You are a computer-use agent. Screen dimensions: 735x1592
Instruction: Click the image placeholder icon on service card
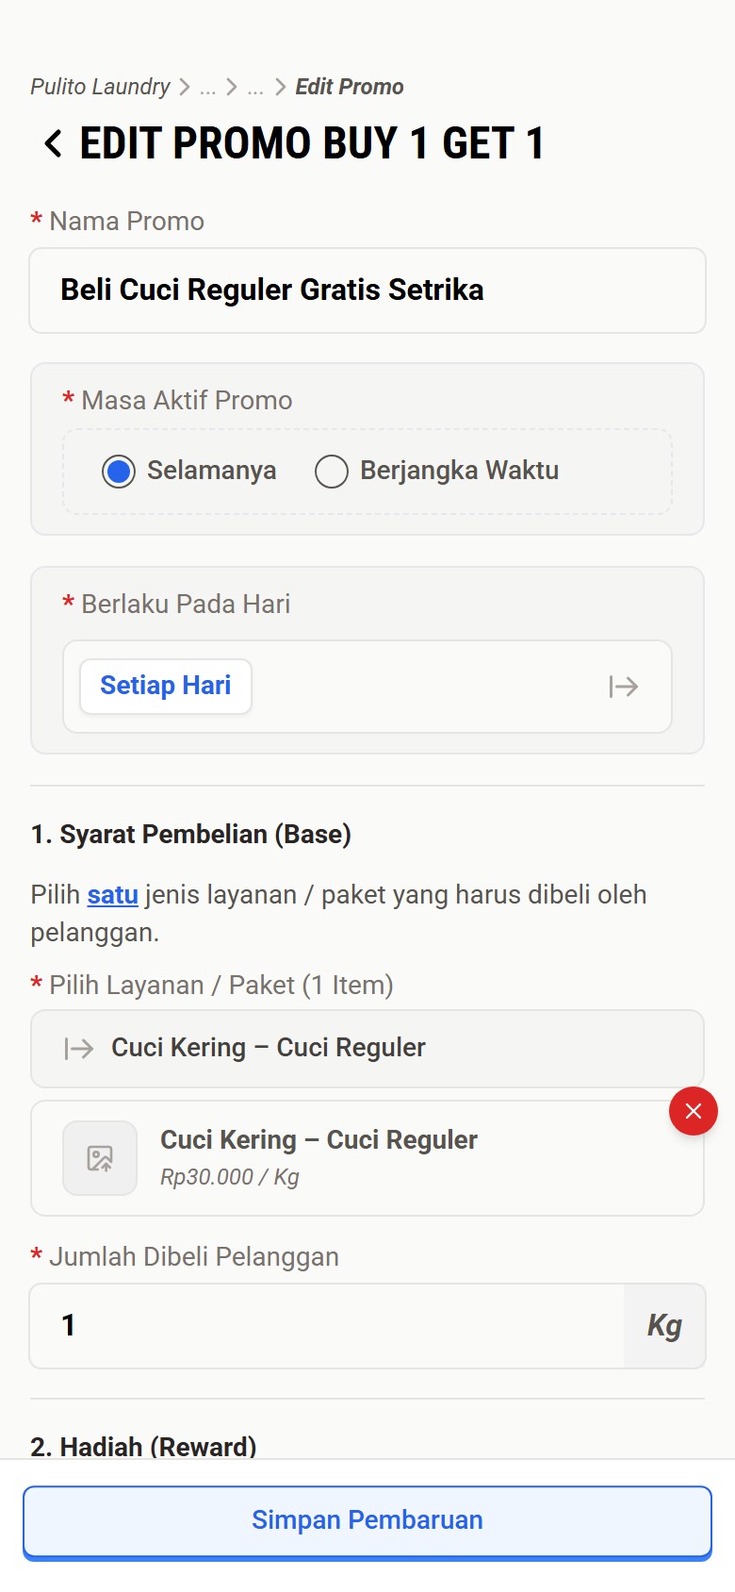(100, 1158)
